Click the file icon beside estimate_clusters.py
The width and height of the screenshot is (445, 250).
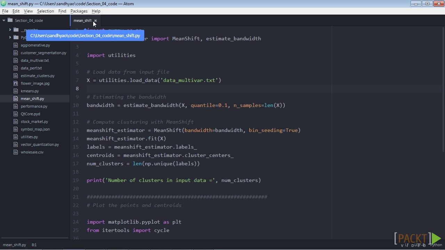pos(15,76)
